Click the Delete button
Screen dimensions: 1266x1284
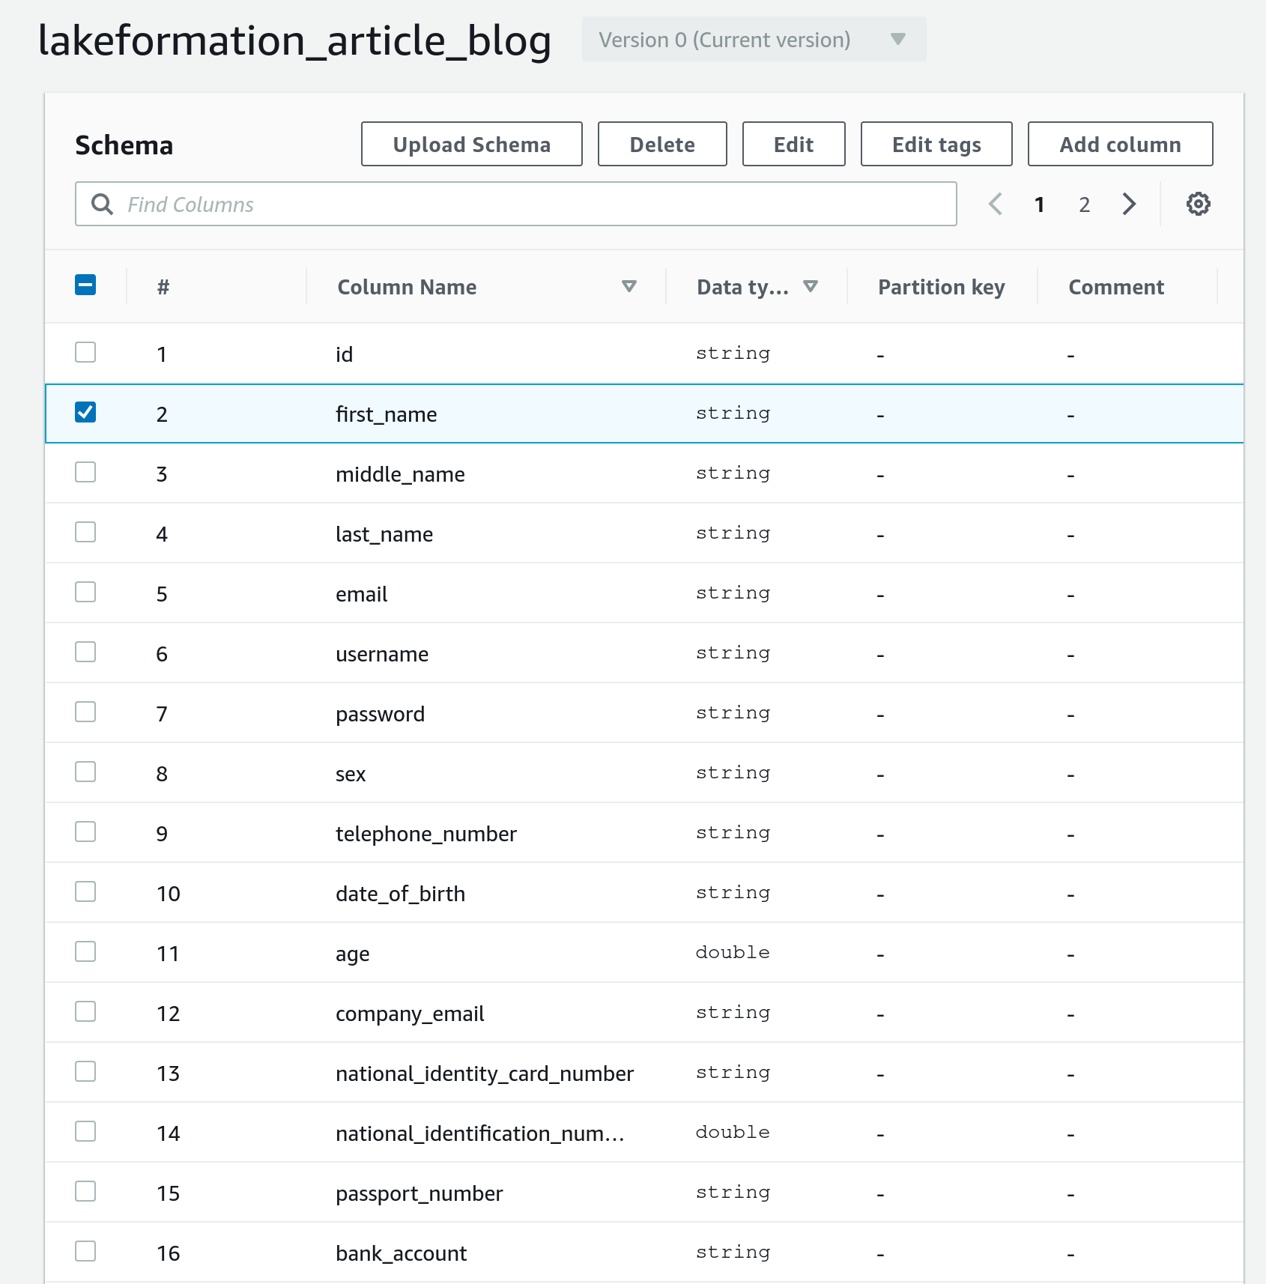pos(662,144)
